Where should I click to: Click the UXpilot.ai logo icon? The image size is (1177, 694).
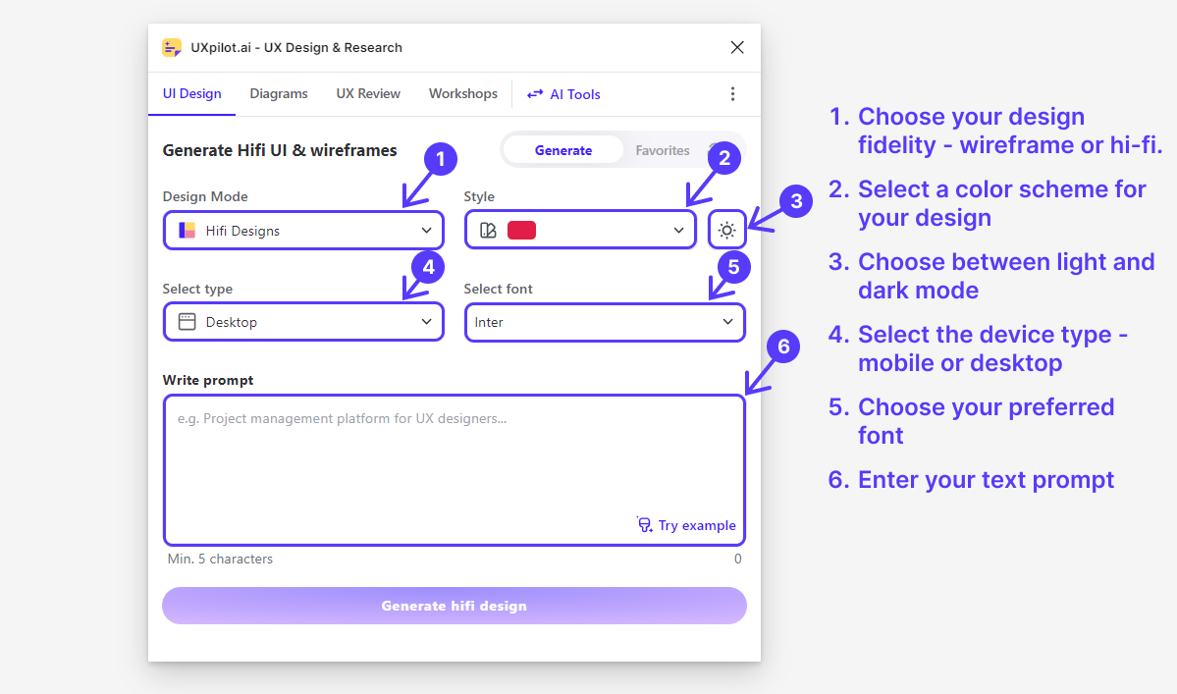[172, 48]
